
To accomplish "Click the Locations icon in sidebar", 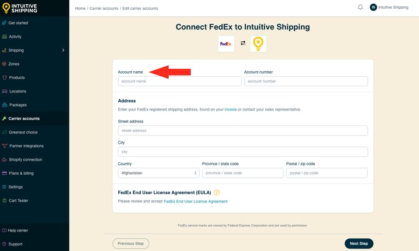I will point(4,91).
